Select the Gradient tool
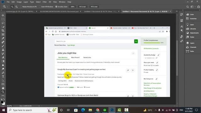This screenshot has width=201, height=113. (x=3, y=61)
